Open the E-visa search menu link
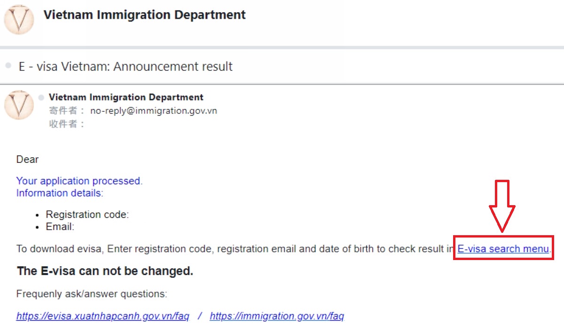The image size is (564, 330). pos(503,249)
